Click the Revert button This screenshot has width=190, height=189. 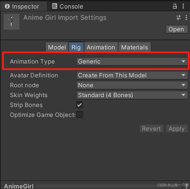(151, 129)
